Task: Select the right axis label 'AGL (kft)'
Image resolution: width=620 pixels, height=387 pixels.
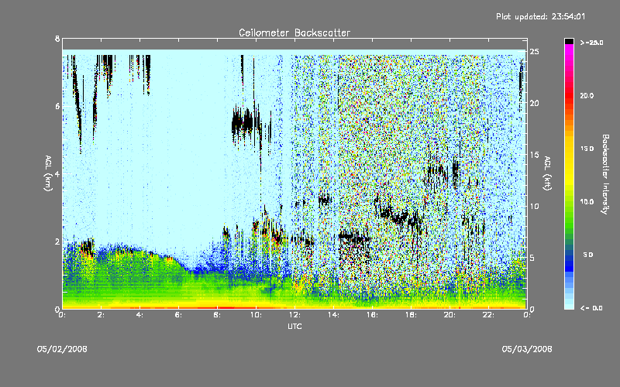Action: click(x=547, y=173)
